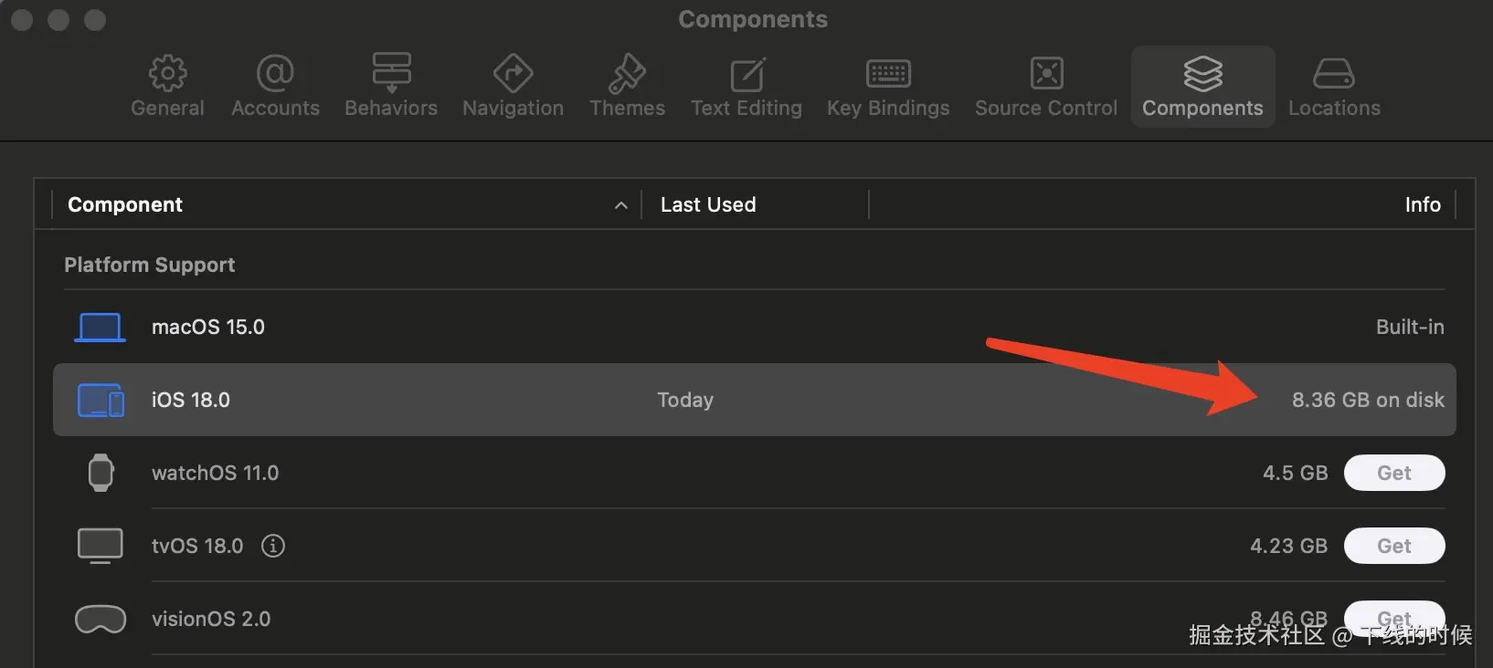Click the Last Used column header

[x=708, y=204]
